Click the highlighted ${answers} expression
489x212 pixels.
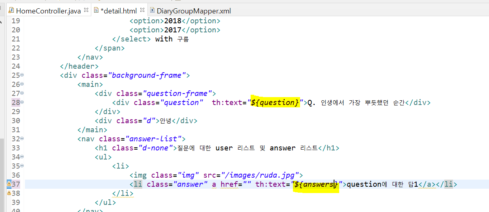316,184
